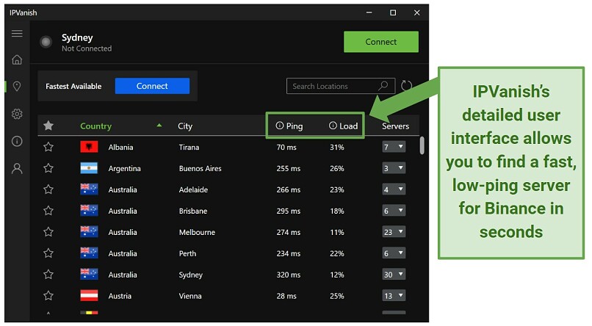Click the Austria flag icon

tap(89, 295)
